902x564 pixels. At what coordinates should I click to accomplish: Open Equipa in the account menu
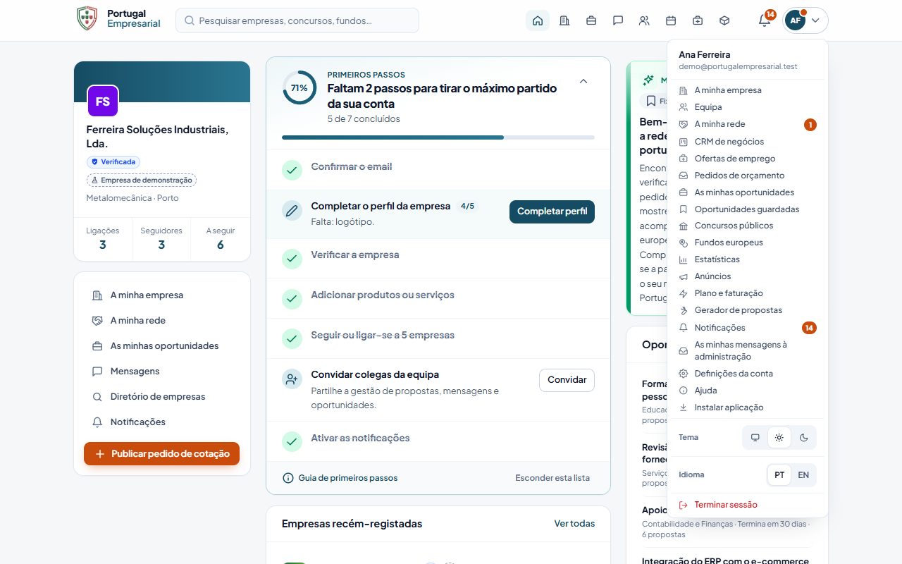(747, 107)
